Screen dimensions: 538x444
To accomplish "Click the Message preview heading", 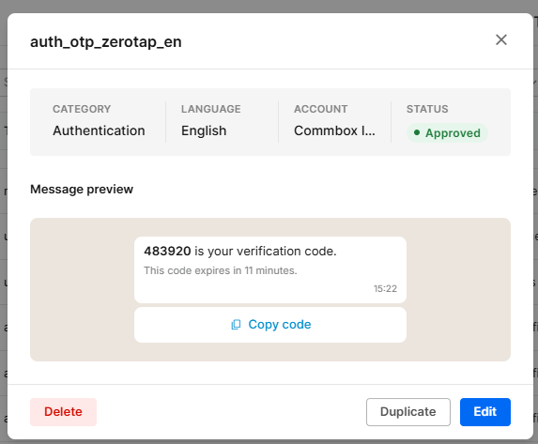I will click(82, 190).
